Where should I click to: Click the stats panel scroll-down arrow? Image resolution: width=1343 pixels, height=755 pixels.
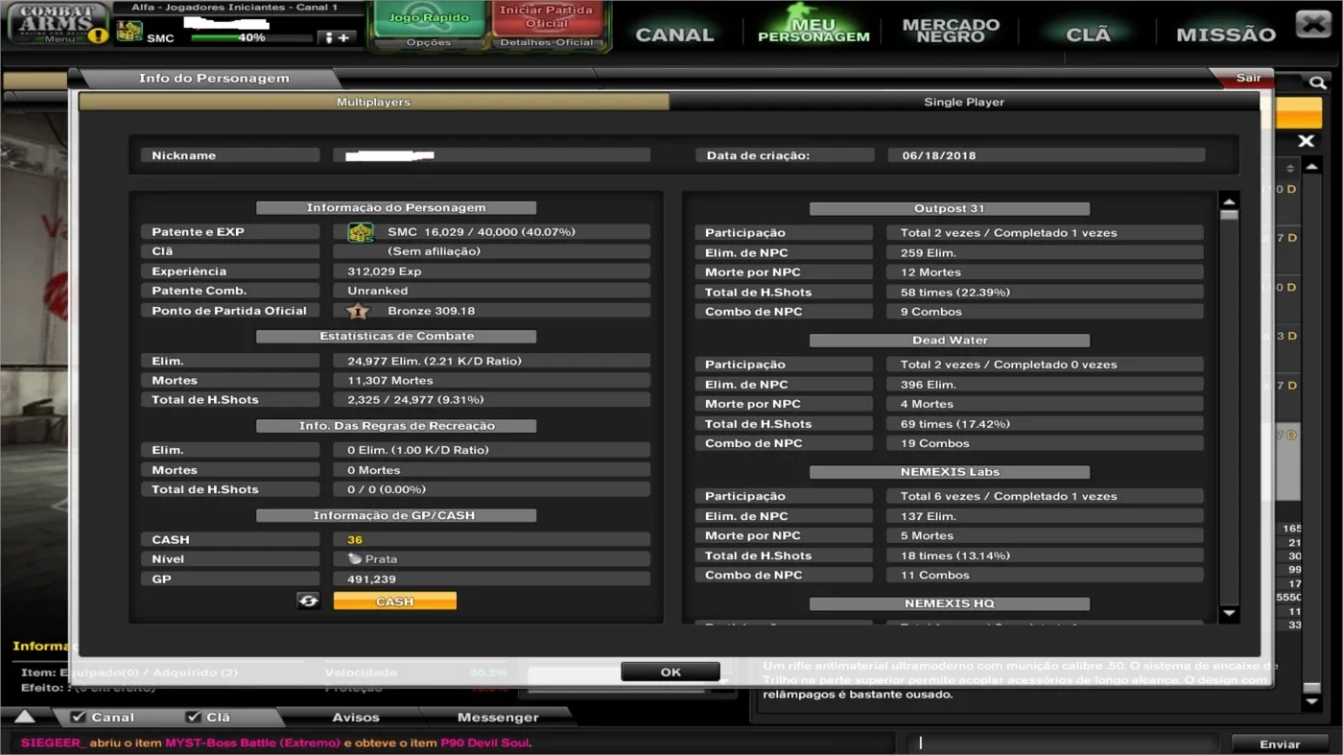pos(1229,613)
